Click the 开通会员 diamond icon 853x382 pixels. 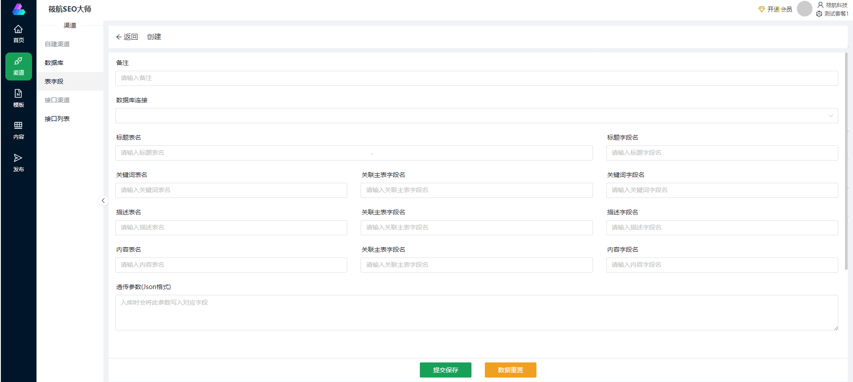tap(761, 9)
